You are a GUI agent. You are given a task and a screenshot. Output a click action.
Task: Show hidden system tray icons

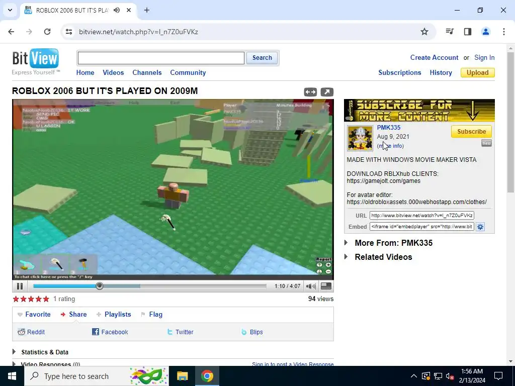[413, 376]
